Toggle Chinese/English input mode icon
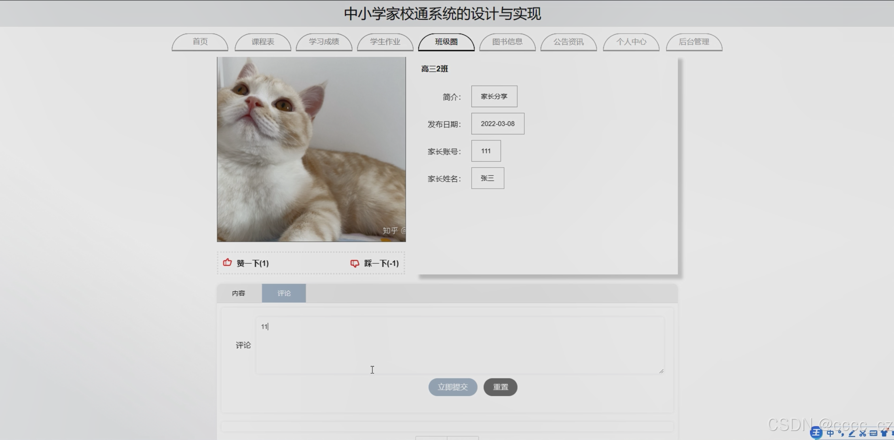 tap(830, 433)
